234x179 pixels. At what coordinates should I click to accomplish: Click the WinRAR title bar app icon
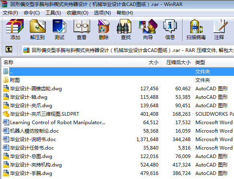4,4
